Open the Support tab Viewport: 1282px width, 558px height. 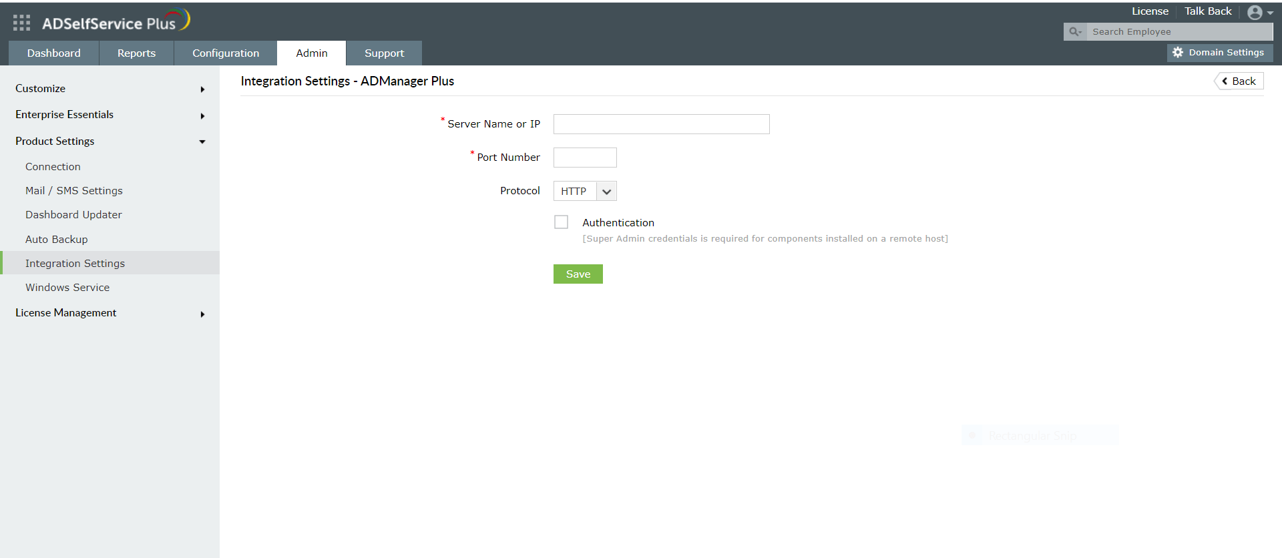tap(384, 53)
